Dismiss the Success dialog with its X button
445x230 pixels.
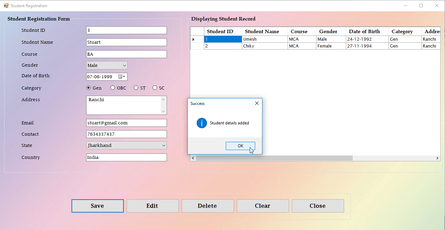(257, 103)
